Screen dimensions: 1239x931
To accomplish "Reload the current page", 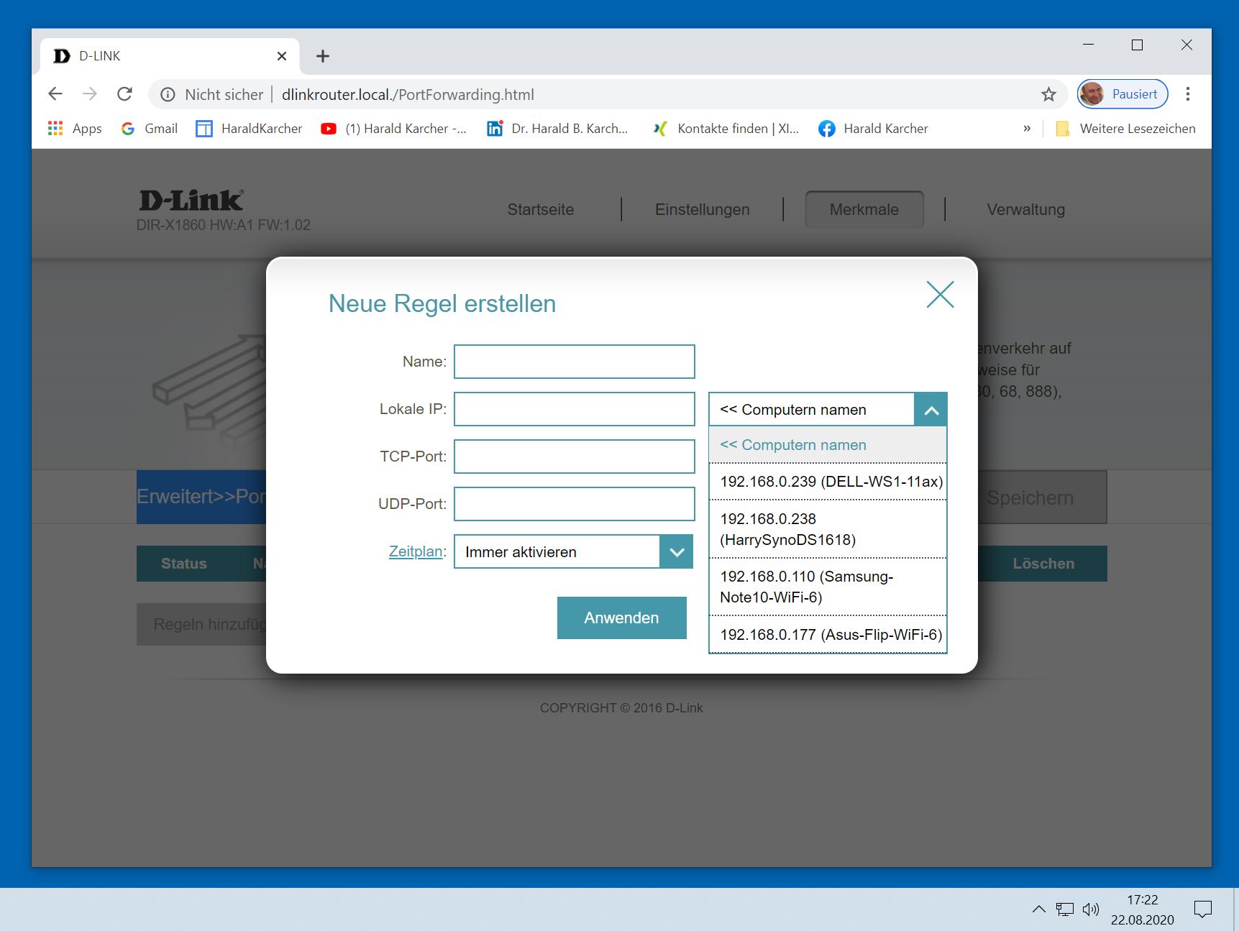I will pos(124,94).
